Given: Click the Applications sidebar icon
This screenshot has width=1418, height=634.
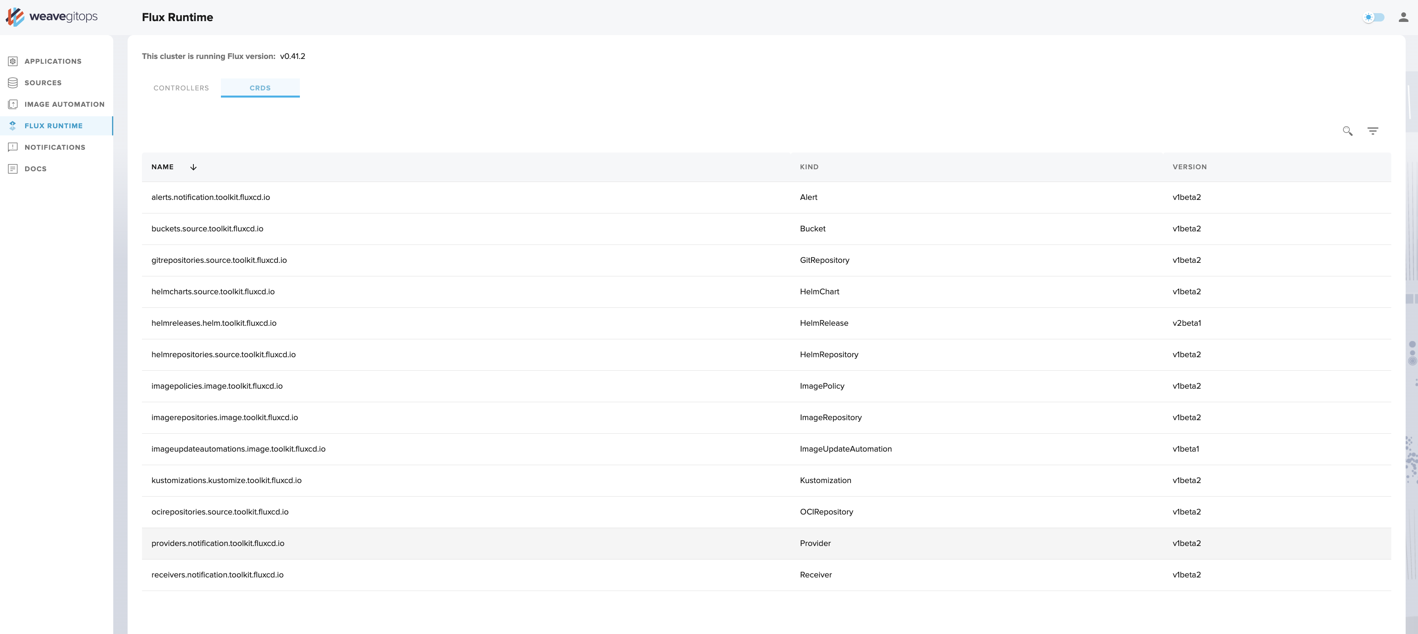Looking at the screenshot, I should (13, 61).
